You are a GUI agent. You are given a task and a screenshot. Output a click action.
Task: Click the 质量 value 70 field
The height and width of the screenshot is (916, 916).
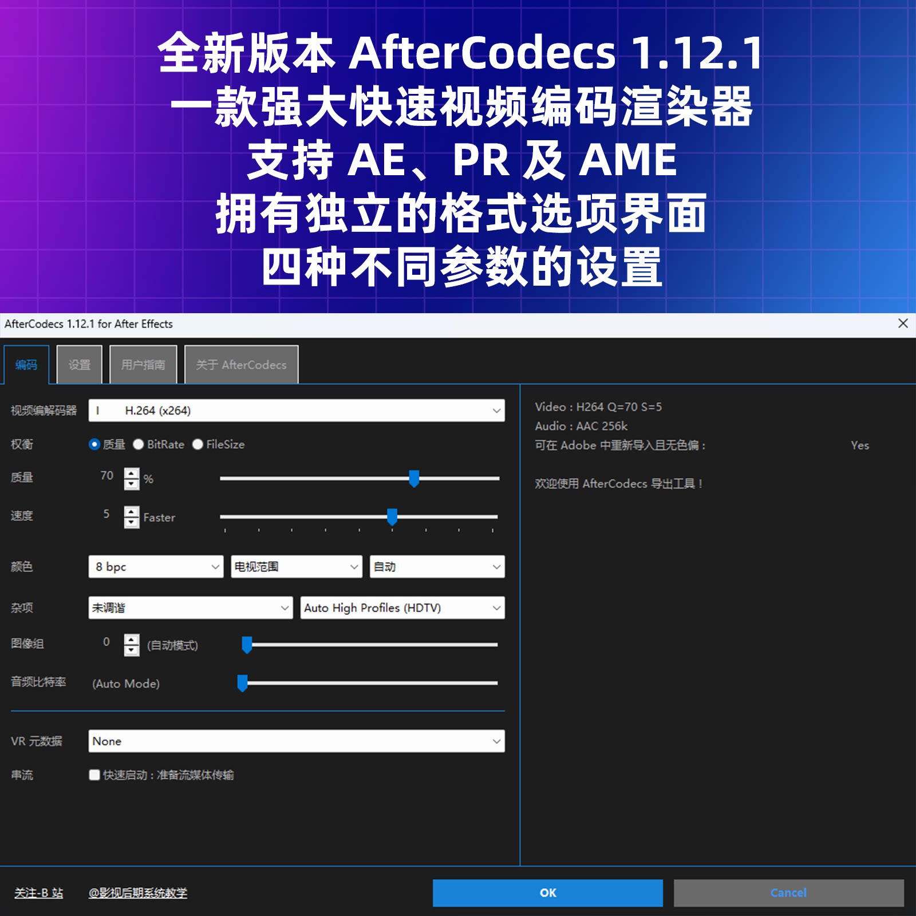pos(106,476)
